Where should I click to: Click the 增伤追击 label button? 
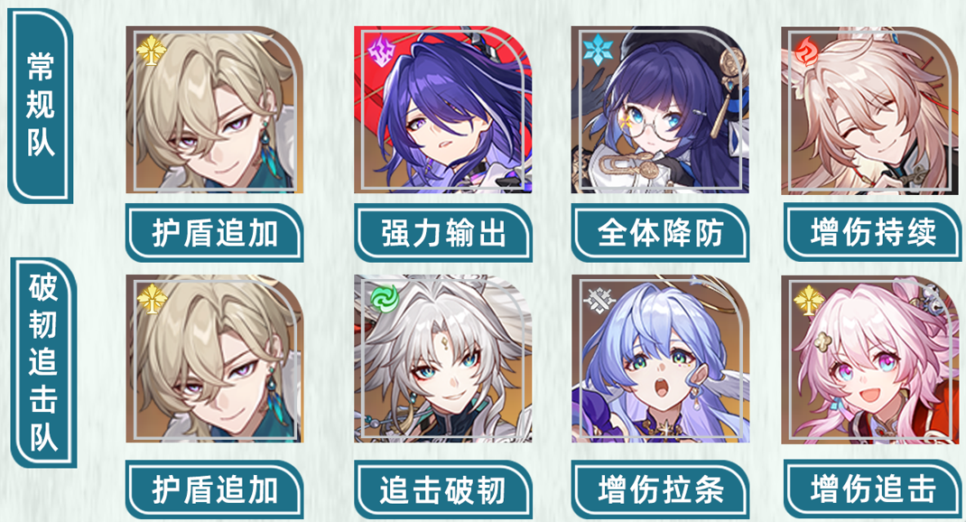(x=872, y=489)
